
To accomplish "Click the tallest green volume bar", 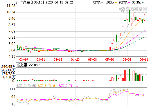I will pos(129,75).
